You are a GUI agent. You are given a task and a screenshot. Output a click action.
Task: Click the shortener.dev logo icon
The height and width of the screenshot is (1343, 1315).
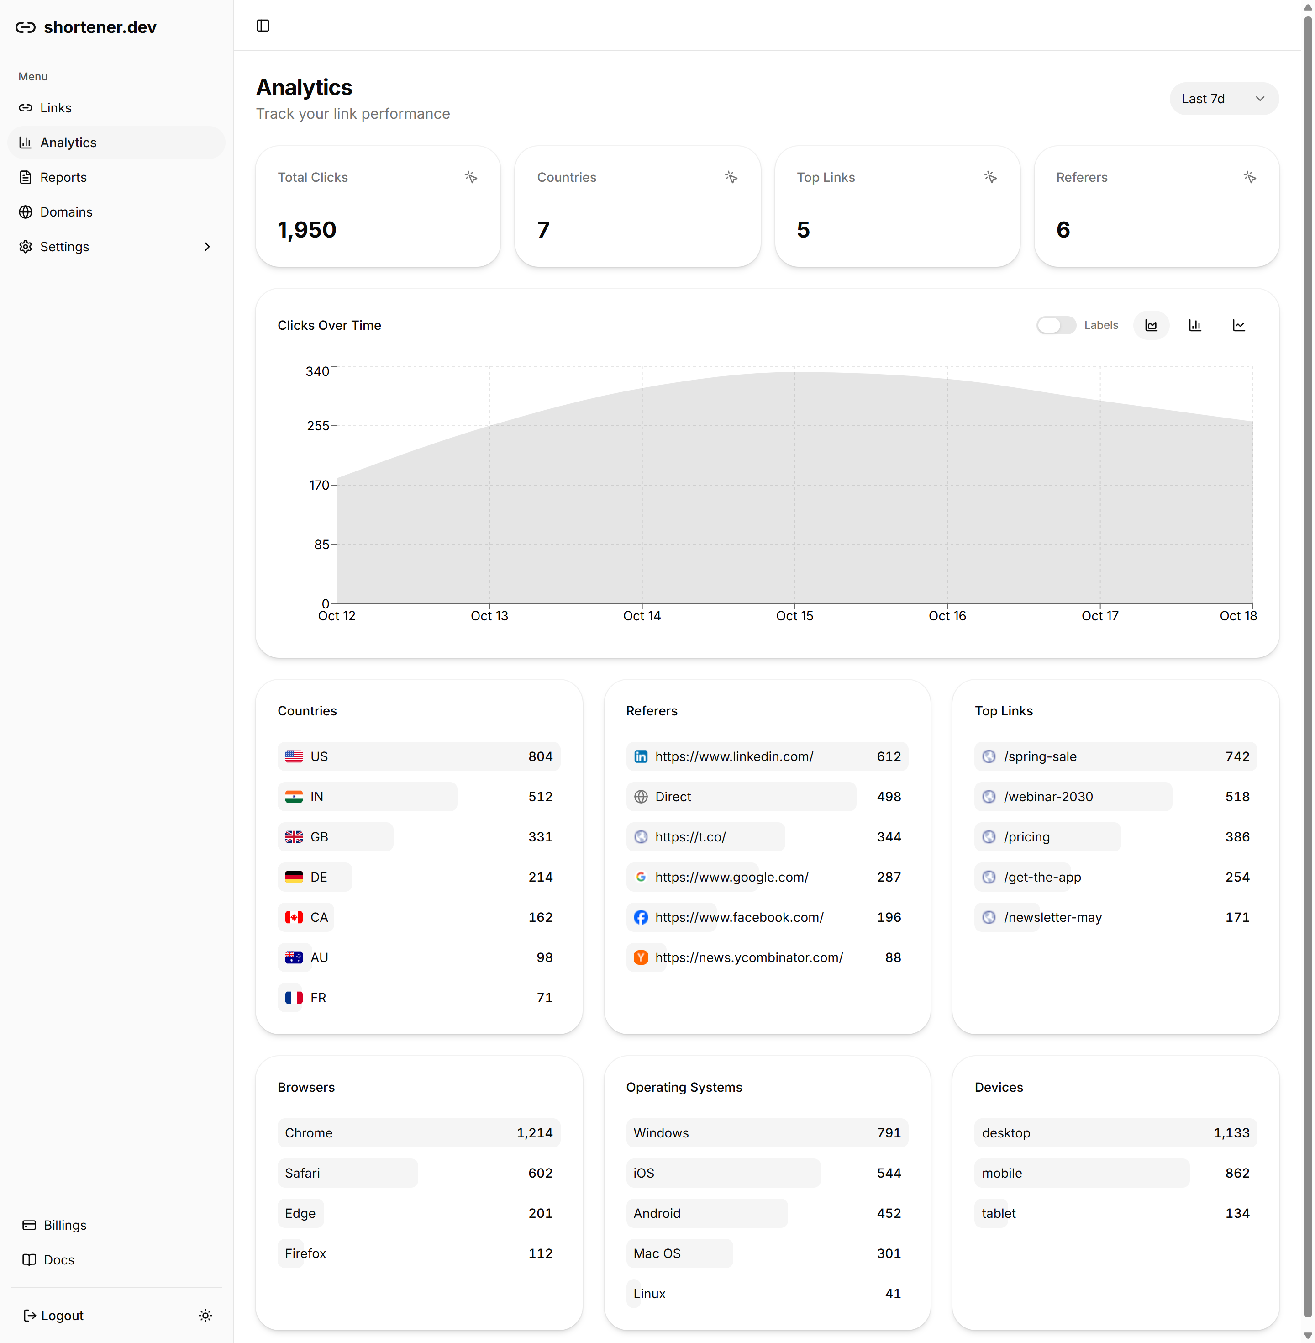[x=26, y=27]
